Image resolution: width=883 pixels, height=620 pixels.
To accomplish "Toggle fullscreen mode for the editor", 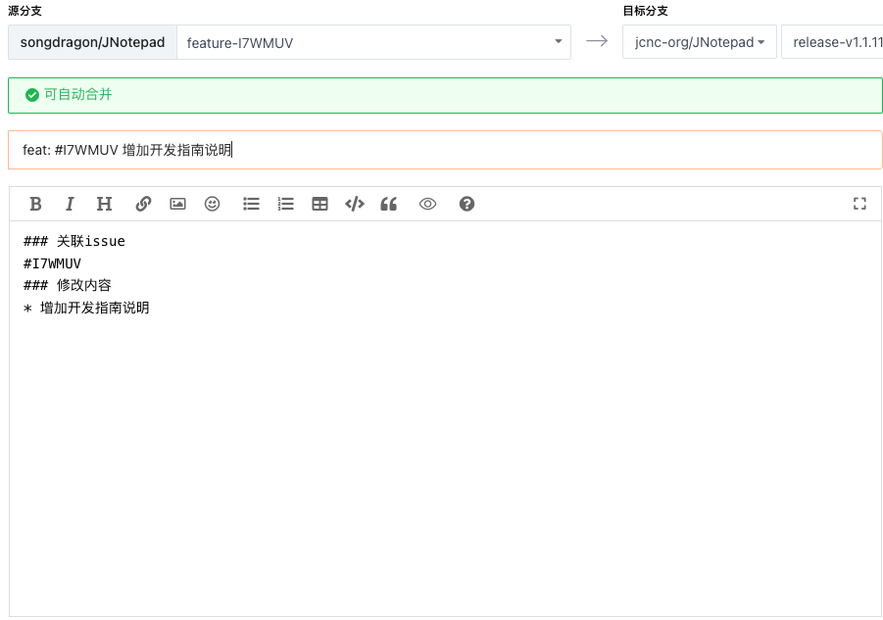I will pyautogui.click(x=859, y=204).
